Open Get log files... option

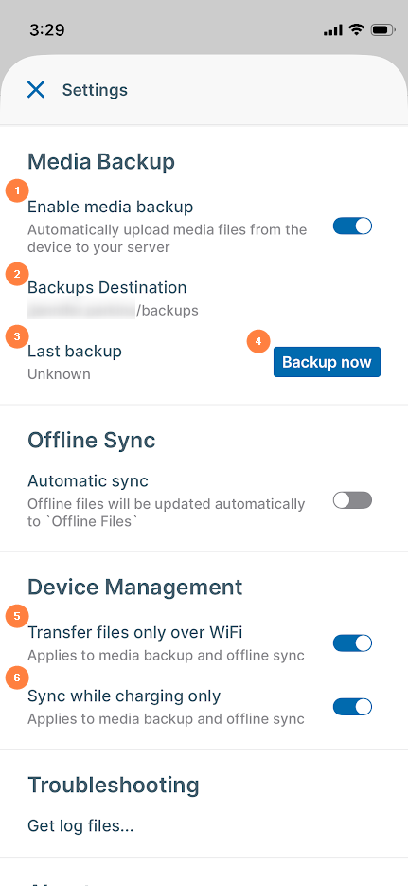coord(80,826)
